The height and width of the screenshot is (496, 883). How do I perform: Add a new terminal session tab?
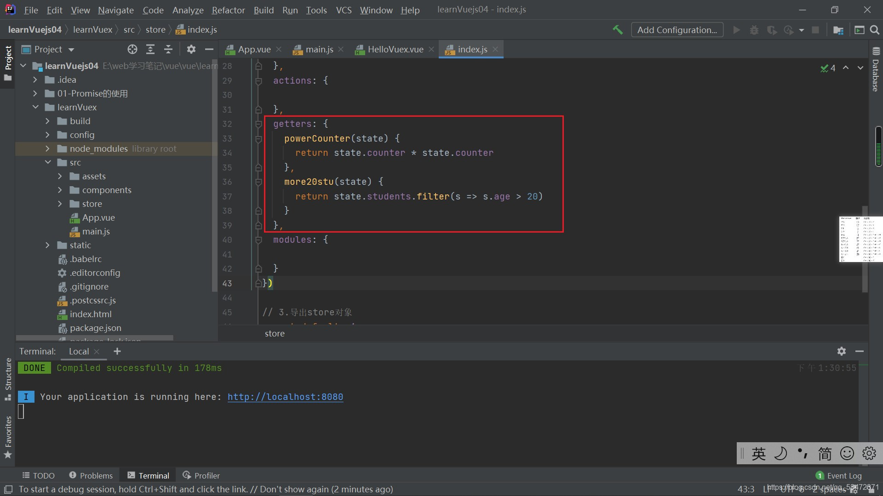point(117,351)
